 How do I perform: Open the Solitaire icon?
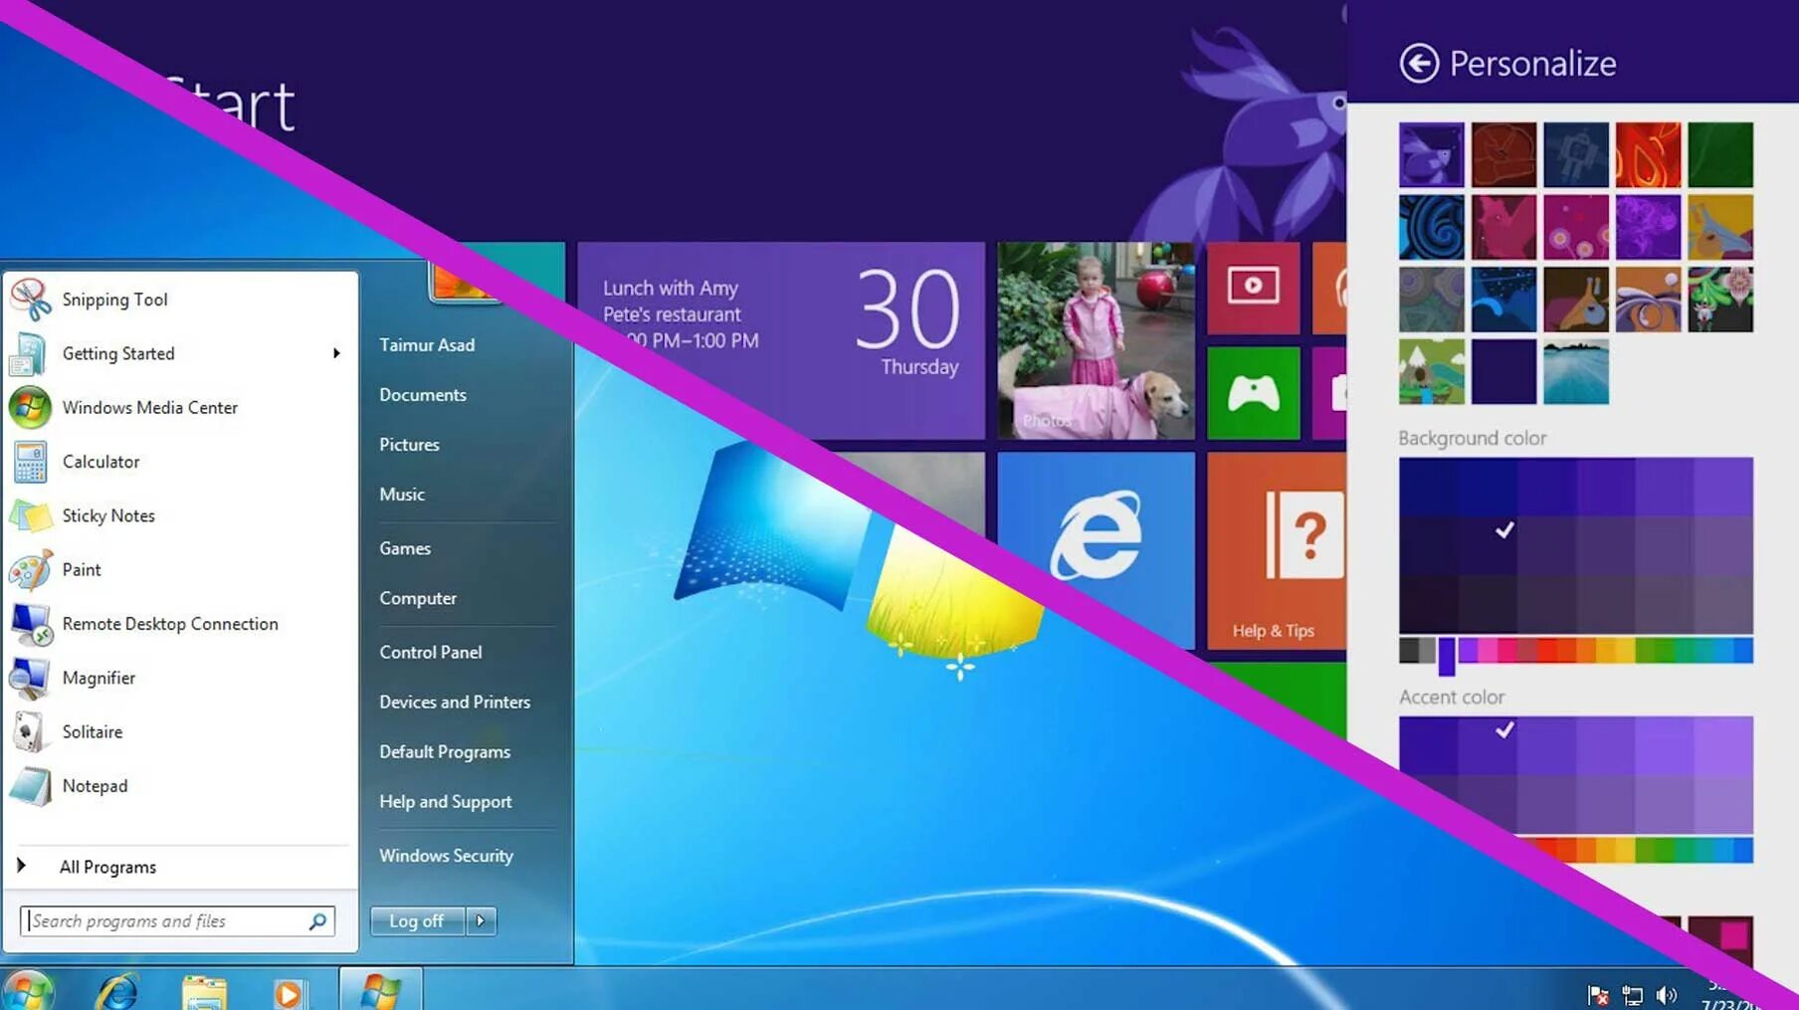point(30,732)
